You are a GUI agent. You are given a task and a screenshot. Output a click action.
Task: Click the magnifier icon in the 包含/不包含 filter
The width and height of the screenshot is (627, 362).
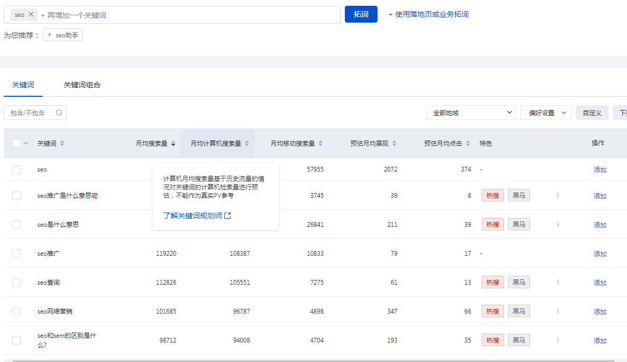pyautogui.click(x=58, y=113)
